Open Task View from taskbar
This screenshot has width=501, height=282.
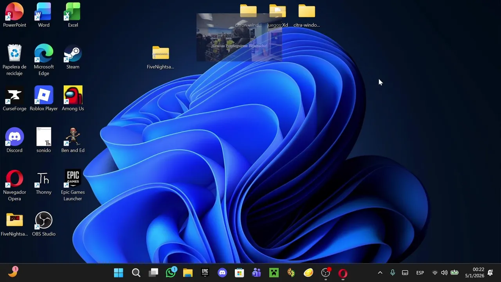pyautogui.click(x=153, y=273)
